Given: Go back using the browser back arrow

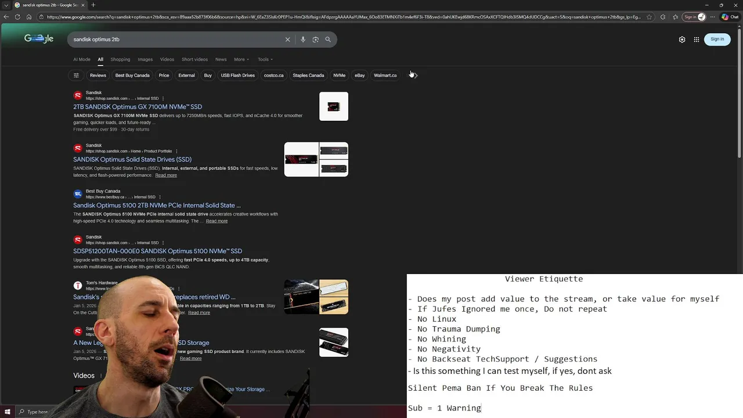Looking at the screenshot, I should [6, 17].
